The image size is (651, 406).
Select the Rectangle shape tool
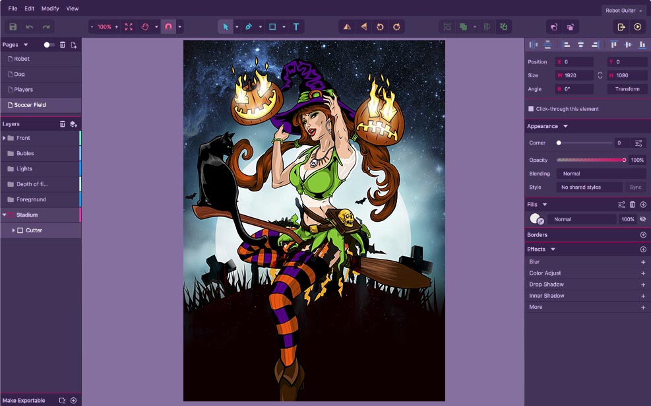272,27
